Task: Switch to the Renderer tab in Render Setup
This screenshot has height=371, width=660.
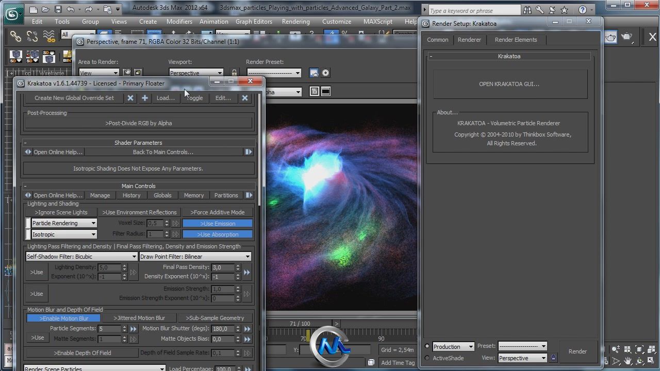Action: (469, 40)
